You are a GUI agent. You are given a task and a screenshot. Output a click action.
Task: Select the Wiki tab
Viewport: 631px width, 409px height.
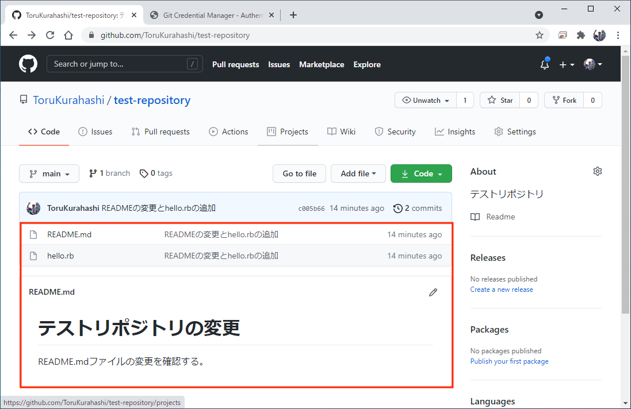pos(341,132)
